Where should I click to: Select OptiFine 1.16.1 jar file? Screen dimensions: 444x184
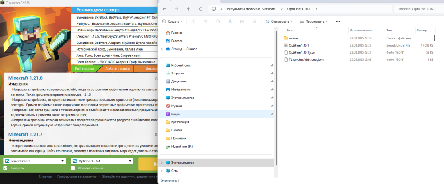pos(358,45)
